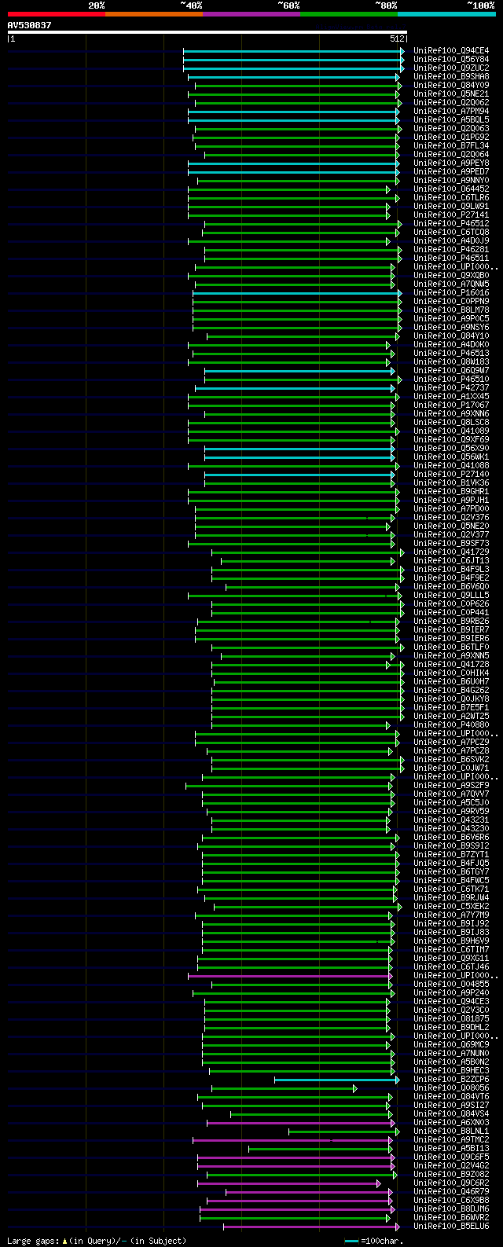Select the UniRef100_B9GHR1 label
The image size is (503, 1247).
451,491
